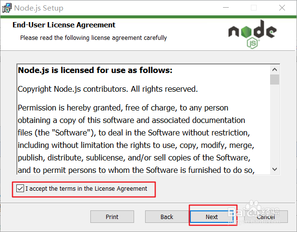The width and height of the screenshot is (297, 232).
Task: Click the installer icon in the title bar
Action: 7,8
